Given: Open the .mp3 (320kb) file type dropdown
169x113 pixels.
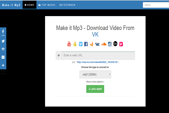Looking at the screenshot, I should pyautogui.click(x=95, y=74).
